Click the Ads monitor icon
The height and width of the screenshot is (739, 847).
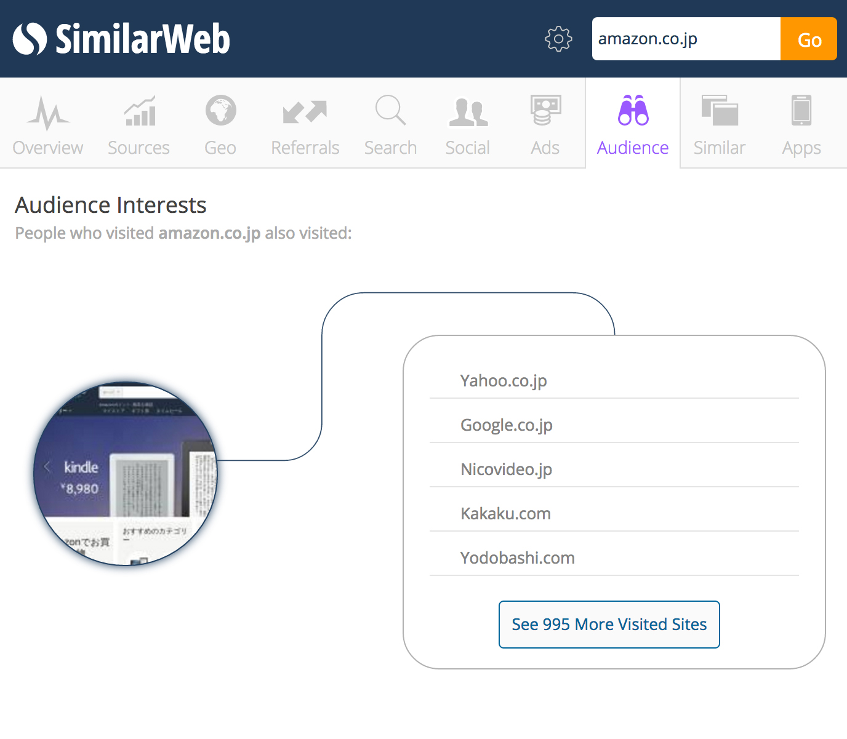pos(545,111)
